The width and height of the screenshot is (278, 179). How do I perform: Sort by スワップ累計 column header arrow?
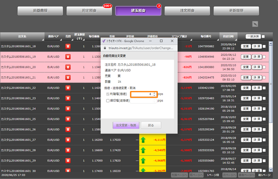point(191,40)
